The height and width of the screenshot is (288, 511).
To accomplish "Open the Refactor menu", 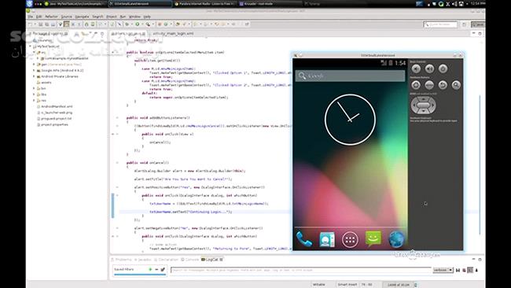I will [x=51, y=17].
